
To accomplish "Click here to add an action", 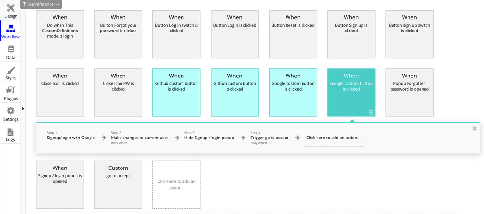I will point(333,138).
